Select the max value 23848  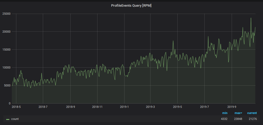point(238,119)
